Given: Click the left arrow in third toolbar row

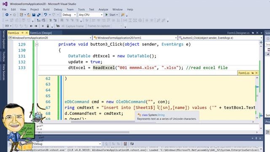Looking at the screenshot, I should click(x=31, y=26).
